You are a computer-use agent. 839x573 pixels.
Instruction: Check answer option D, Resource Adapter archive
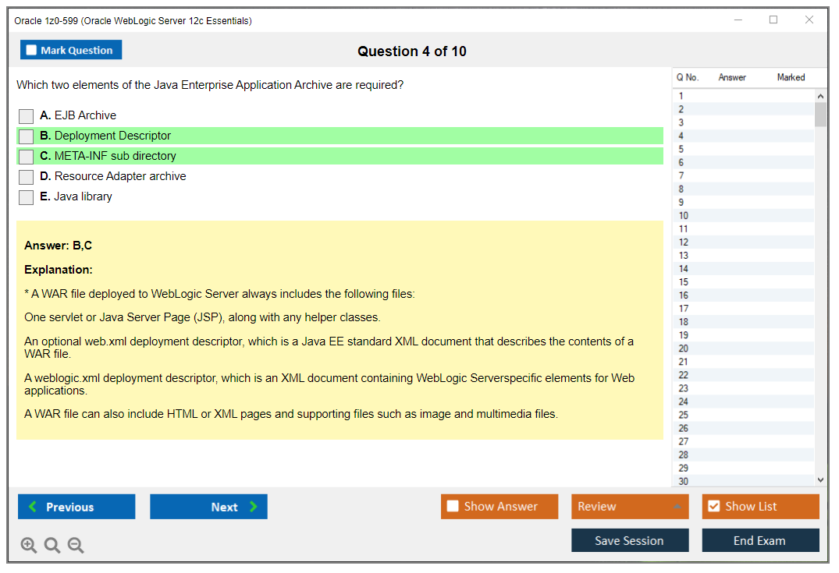(x=26, y=177)
